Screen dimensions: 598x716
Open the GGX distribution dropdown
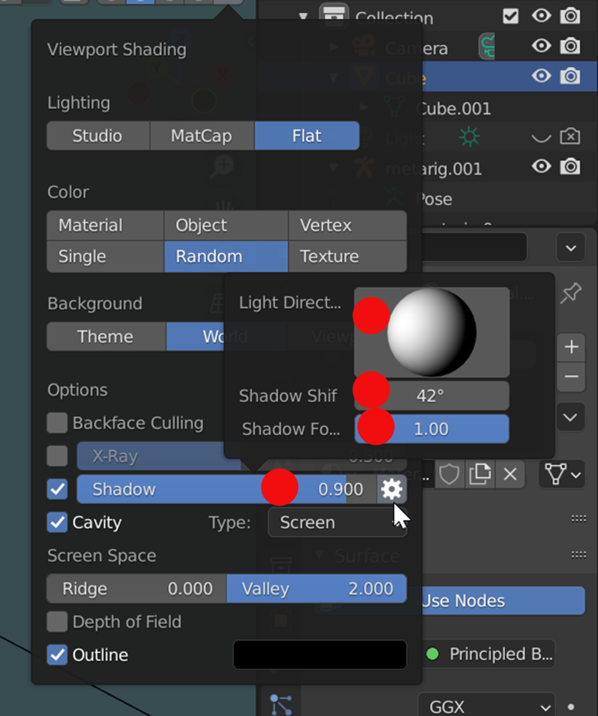[487, 706]
